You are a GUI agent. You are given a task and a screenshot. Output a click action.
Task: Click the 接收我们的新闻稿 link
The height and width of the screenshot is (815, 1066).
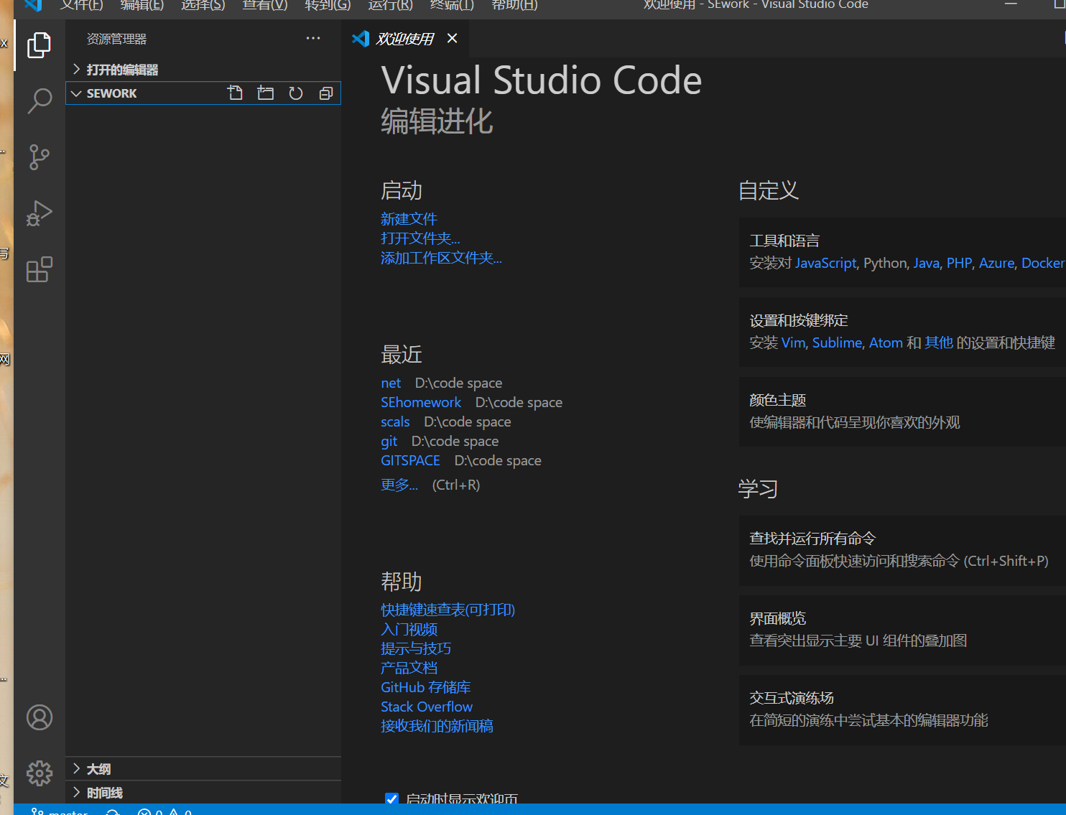(437, 726)
